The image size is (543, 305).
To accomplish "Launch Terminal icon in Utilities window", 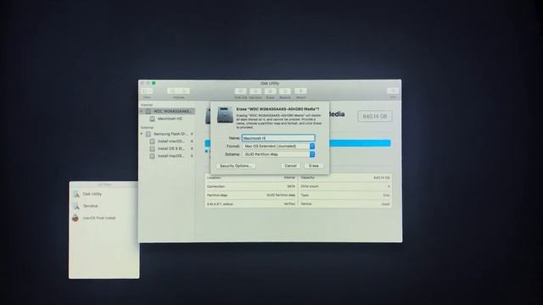I will [x=76, y=206].
